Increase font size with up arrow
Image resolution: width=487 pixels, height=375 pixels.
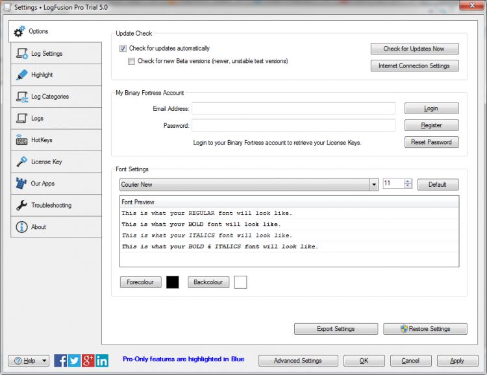point(408,181)
